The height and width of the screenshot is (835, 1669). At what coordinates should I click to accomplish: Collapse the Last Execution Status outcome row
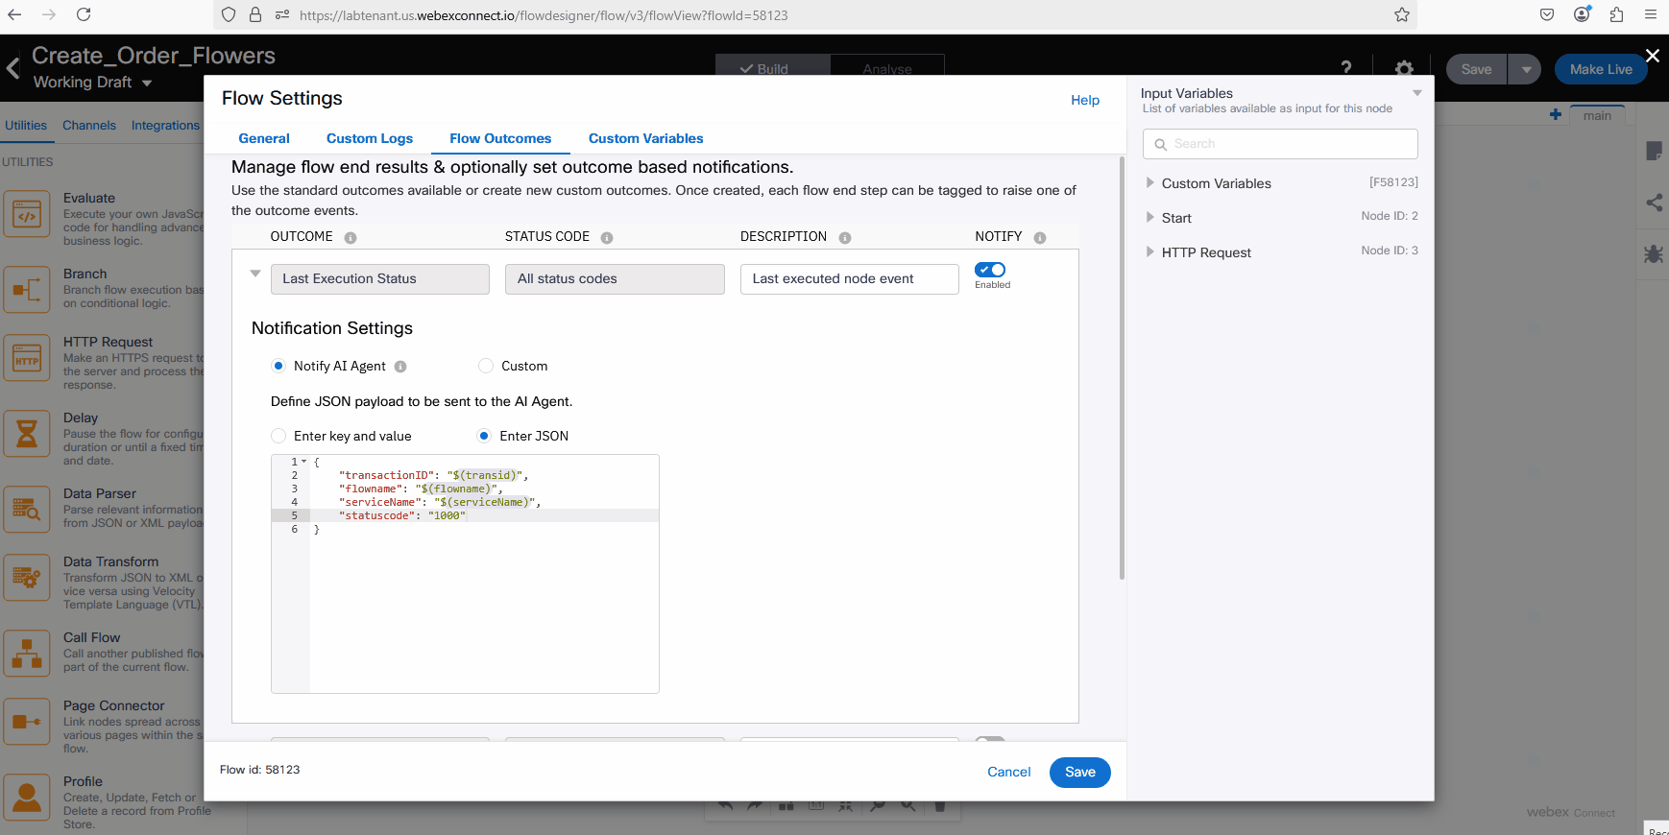[255, 274]
